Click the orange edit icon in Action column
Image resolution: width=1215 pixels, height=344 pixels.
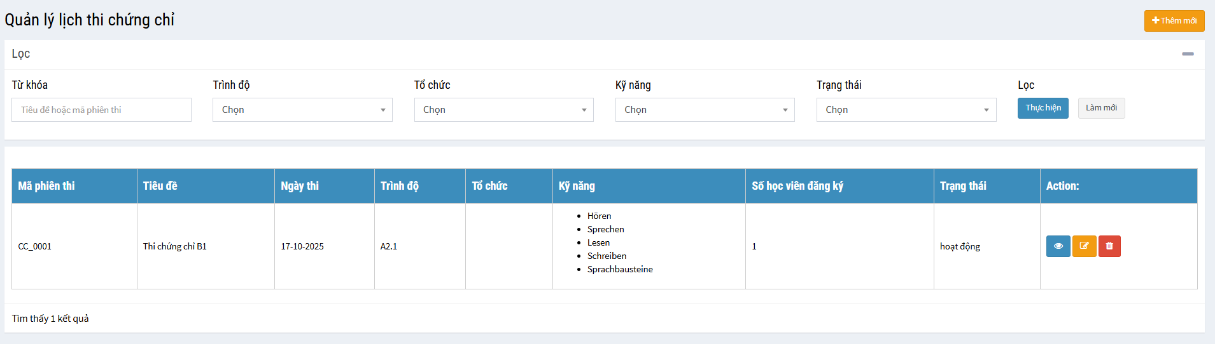1084,246
